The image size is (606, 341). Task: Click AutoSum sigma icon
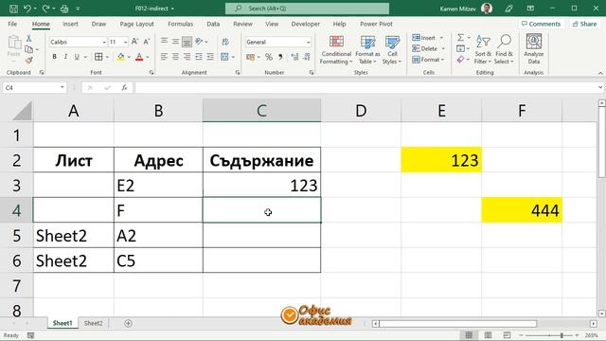coord(460,38)
